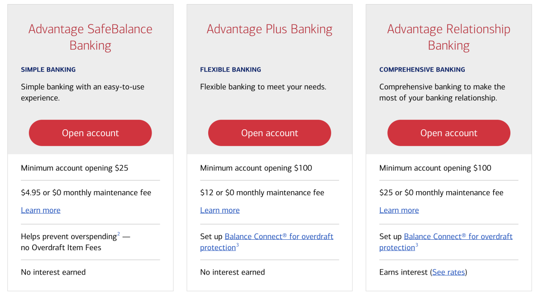Click the See rates link
This screenshot has height=299, width=543.
(448, 272)
